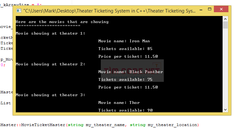The image size is (252, 128).
Task: Minimize the console window
Action: point(201,10)
